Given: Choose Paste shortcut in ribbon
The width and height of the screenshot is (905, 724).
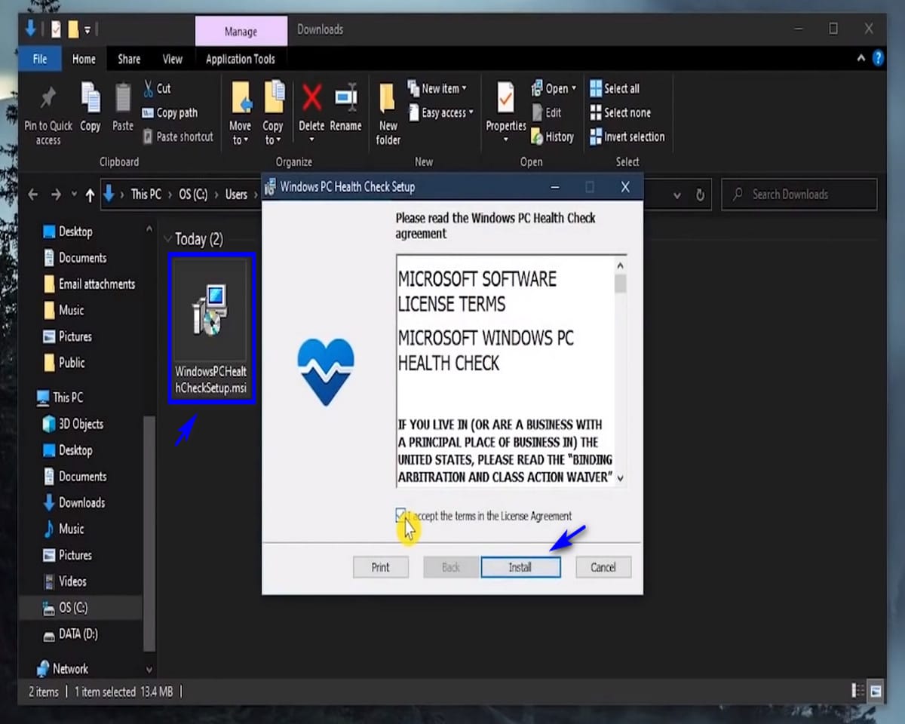Looking at the screenshot, I should tap(178, 137).
